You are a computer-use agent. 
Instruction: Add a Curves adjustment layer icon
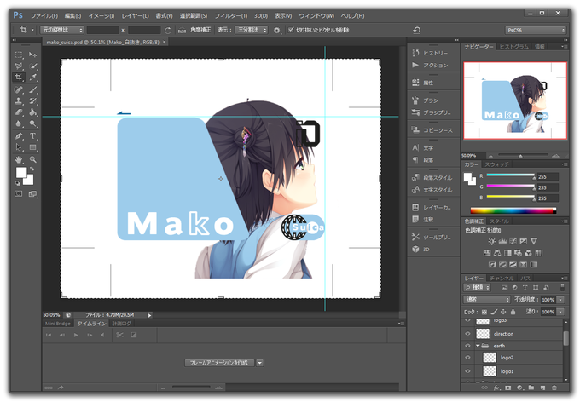point(513,241)
